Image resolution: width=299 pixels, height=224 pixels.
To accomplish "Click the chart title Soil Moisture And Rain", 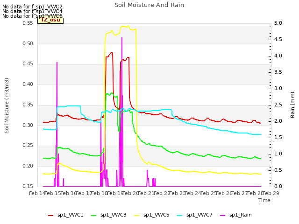I will pyautogui.click(x=149, y=5).
